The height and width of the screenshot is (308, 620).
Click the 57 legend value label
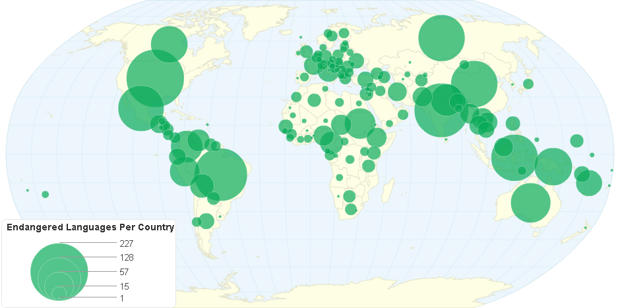point(124,272)
